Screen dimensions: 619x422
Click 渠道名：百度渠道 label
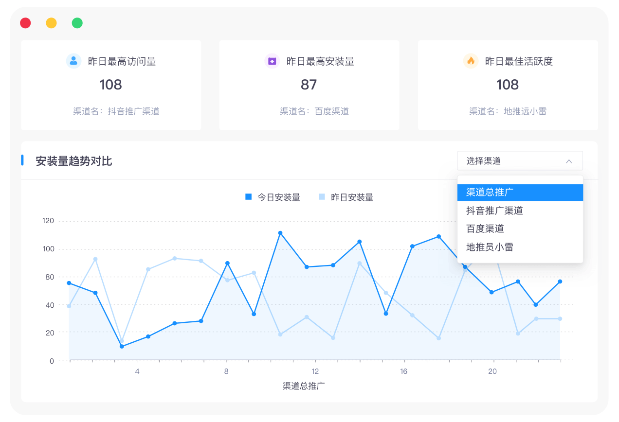[314, 111]
